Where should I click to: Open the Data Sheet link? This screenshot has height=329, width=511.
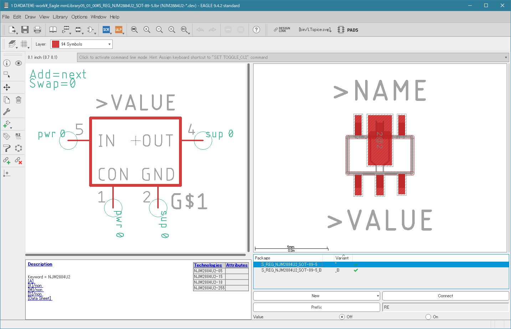click(x=40, y=298)
